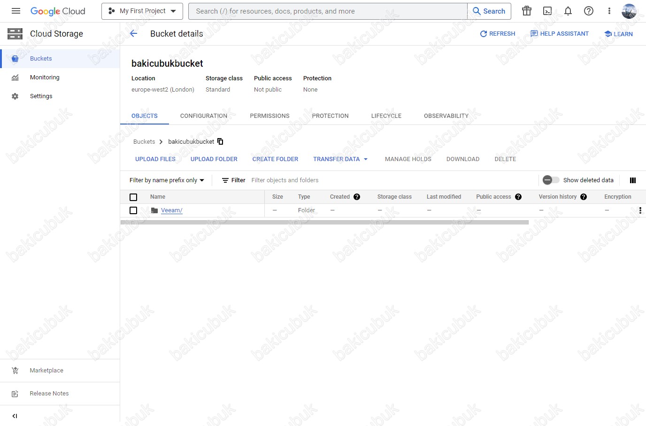The height and width of the screenshot is (426, 646).
Task: Go back using the Bucket details arrow
Action: [x=134, y=33]
